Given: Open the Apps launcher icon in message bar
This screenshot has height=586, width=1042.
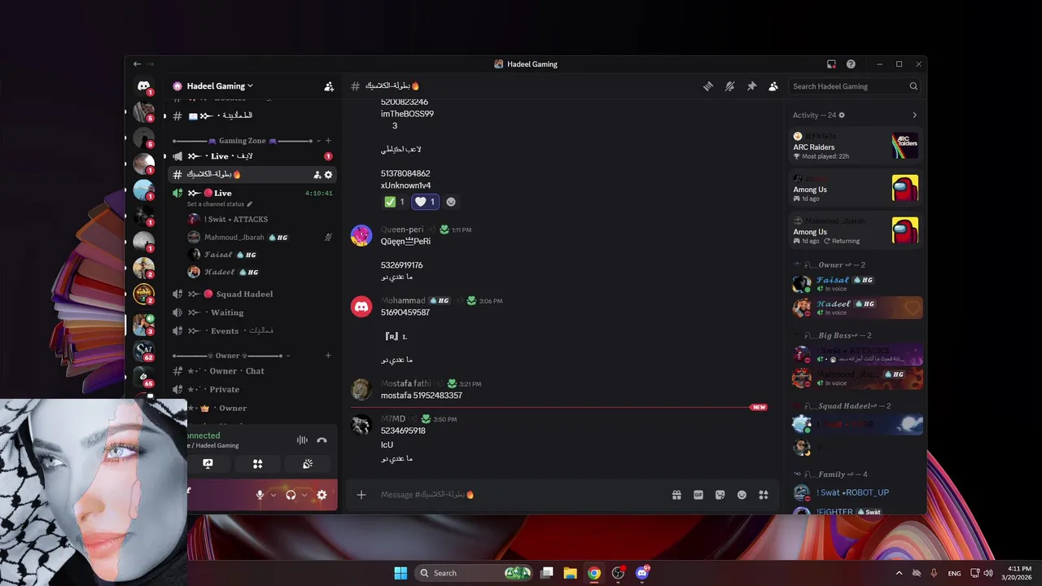Looking at the screenshot, I should (x=764, y=495).
